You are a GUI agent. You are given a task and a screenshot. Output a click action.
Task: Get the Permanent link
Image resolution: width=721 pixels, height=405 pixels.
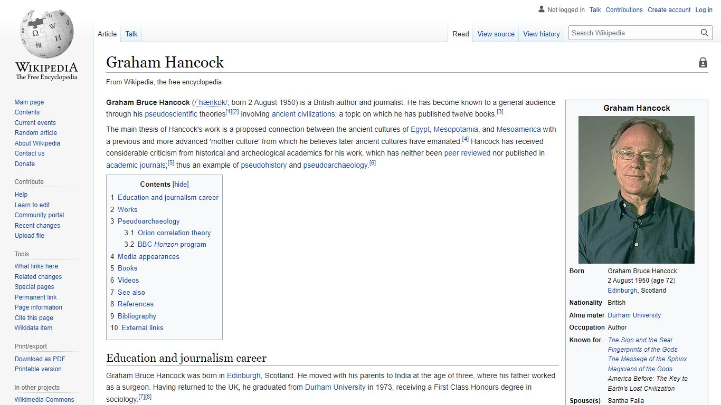35,297
